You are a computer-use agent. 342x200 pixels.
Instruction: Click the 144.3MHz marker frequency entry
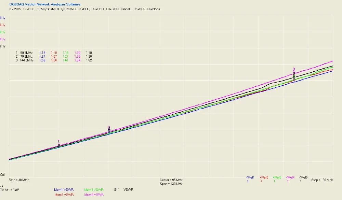[26, 60]
